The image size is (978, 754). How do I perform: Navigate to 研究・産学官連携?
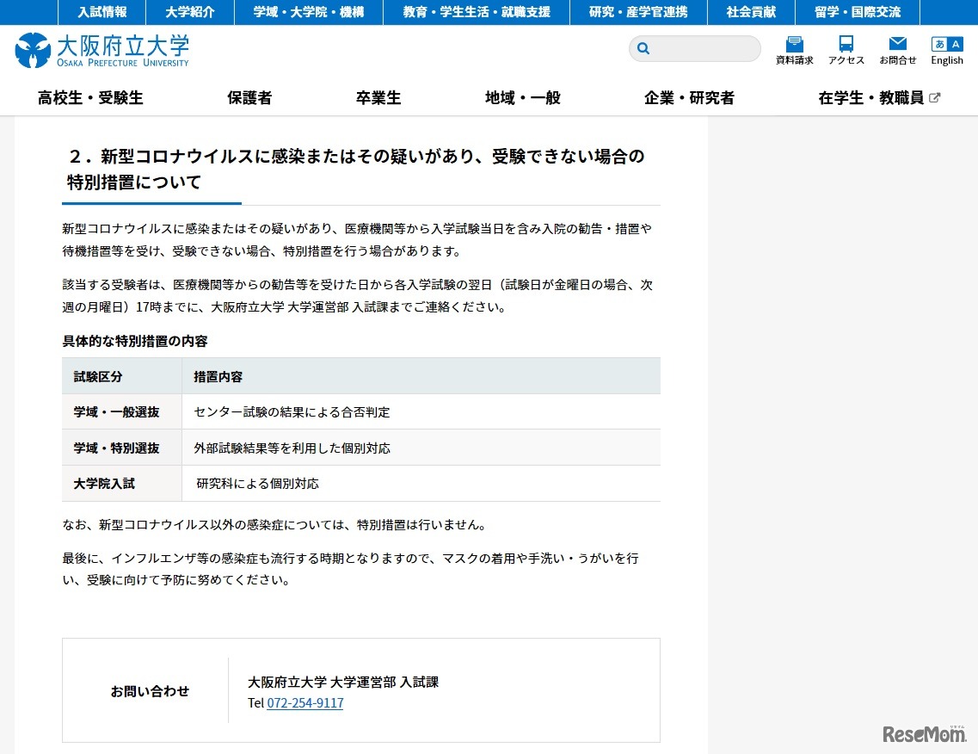point(637,12)
